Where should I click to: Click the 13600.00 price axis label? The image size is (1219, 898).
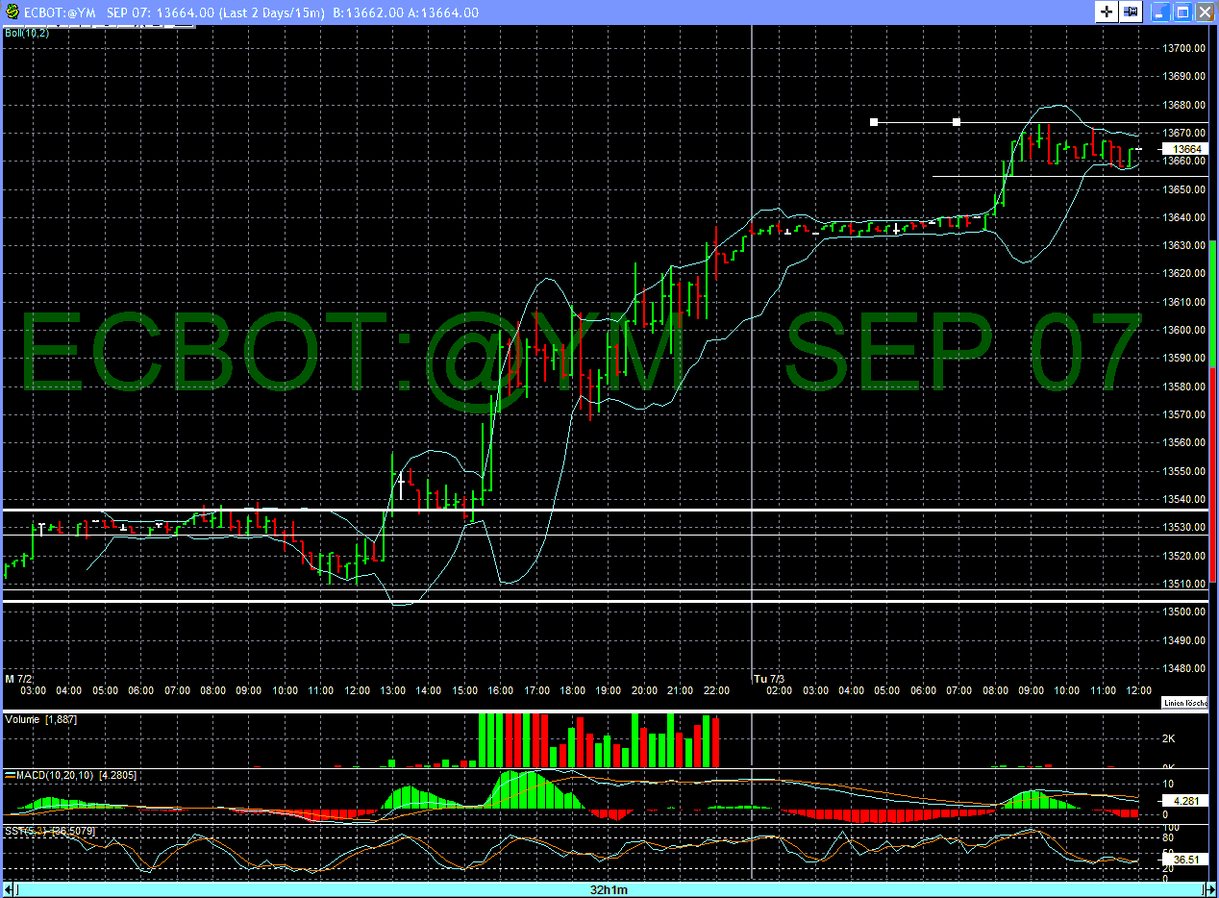tap(1186, 330)
